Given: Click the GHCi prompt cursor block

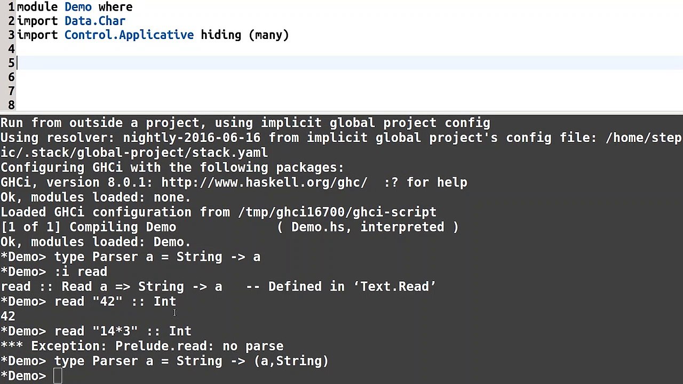Looking at the screenshot, I should [58, 376].
